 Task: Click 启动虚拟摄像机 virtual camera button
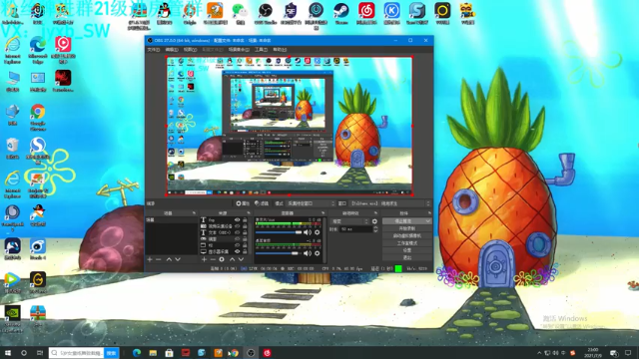point(406,235)
